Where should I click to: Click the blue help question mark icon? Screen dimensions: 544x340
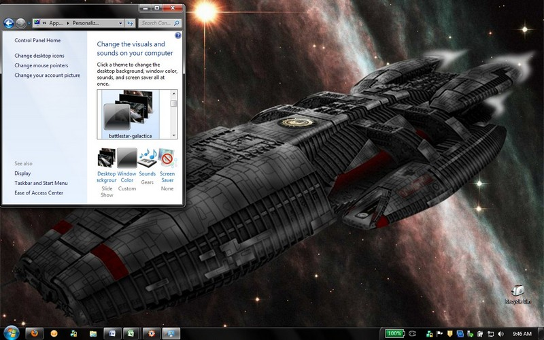tap(178, 35)
